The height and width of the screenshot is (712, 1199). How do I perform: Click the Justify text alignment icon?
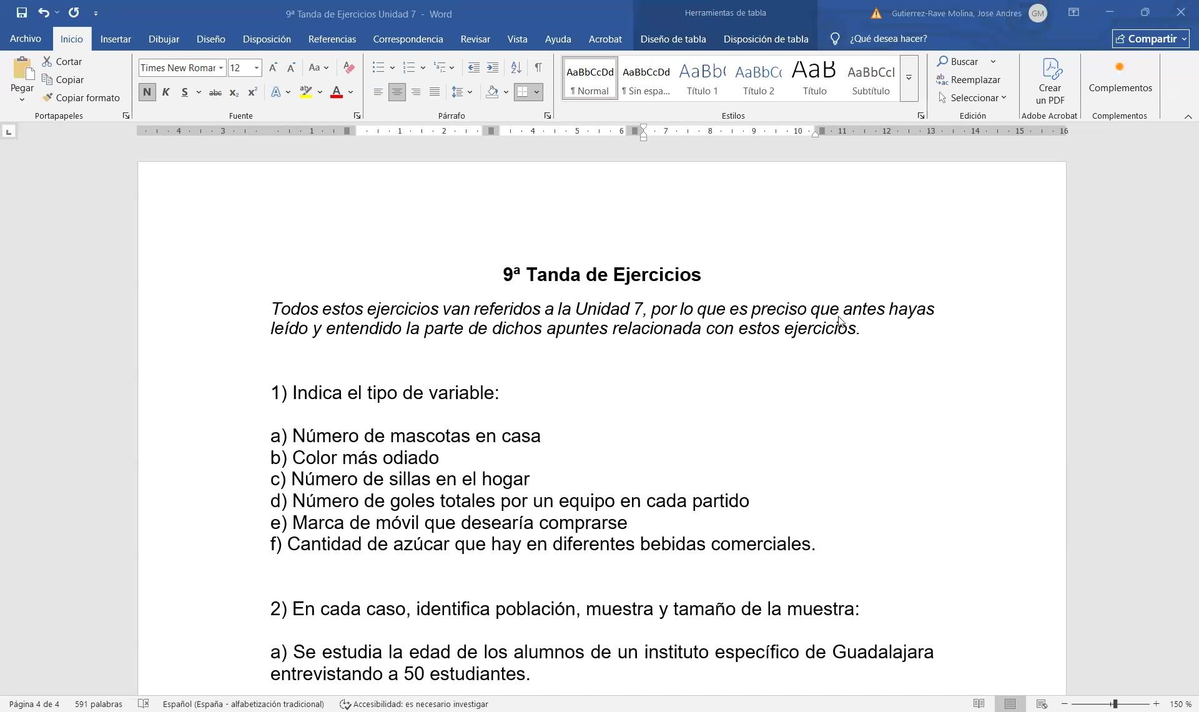point(435,92)
